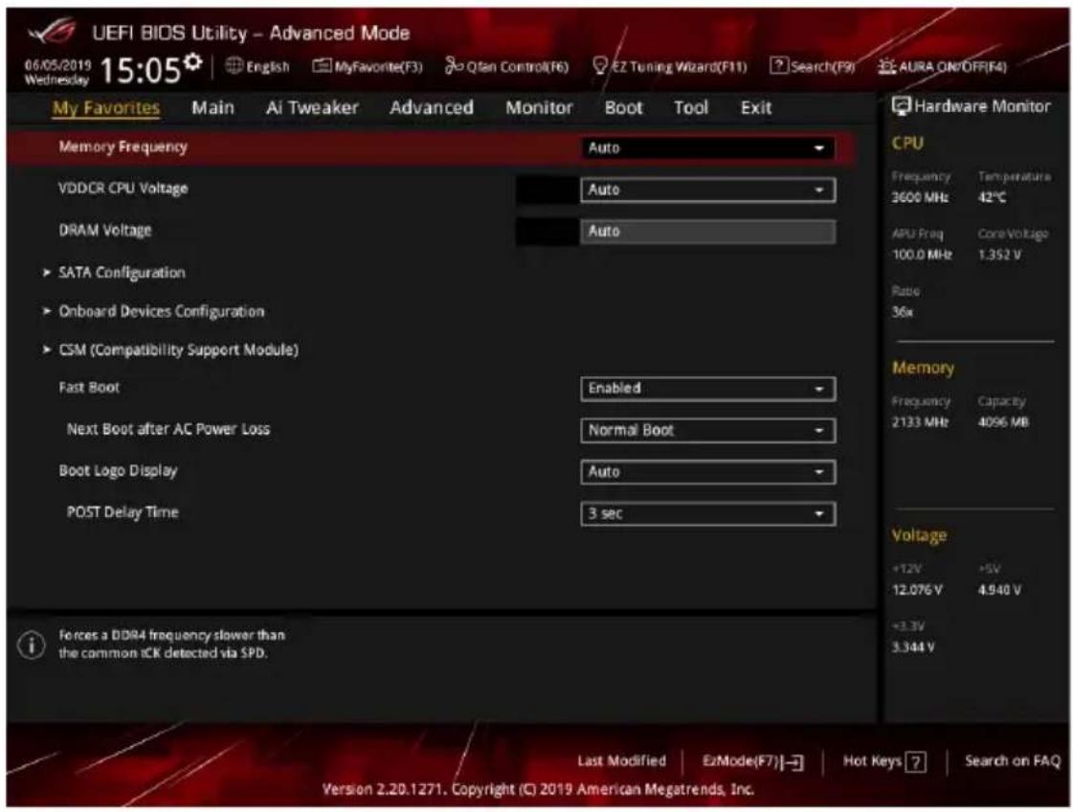Viewport: 1073px width, 812px height.
Task: Click the POST Delay Time label
Action: [123, 512]
